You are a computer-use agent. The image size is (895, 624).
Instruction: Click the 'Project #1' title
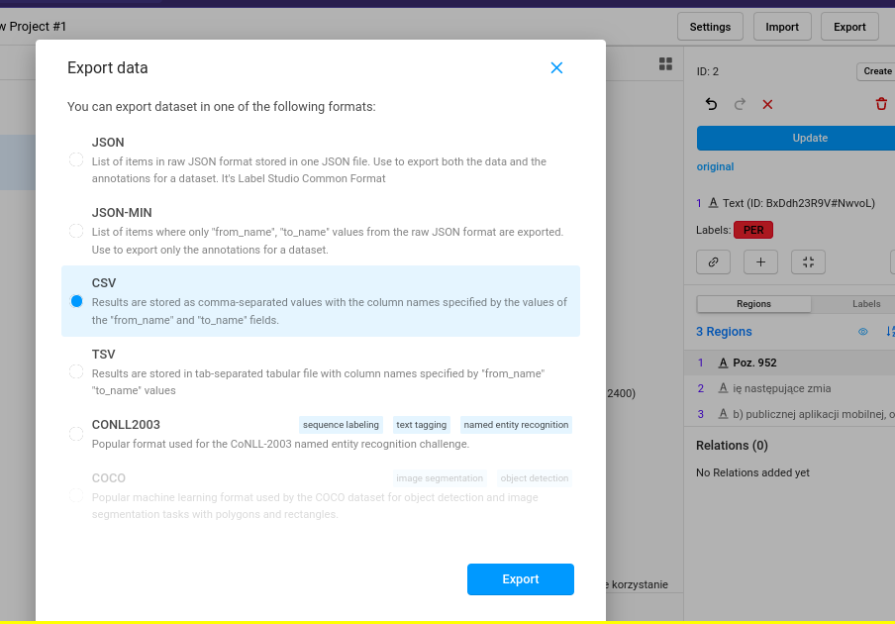point(38,27)
